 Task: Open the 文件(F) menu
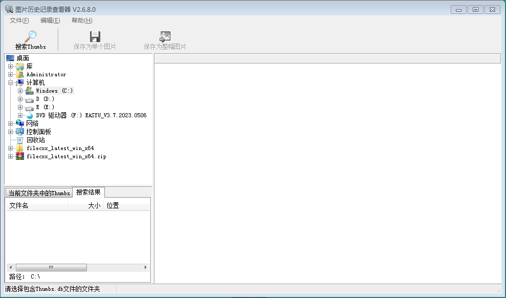point(19,20)
